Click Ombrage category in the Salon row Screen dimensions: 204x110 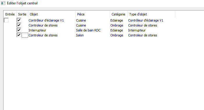point(117,35)
